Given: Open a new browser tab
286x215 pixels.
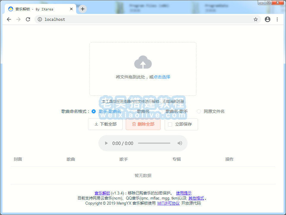Looking at the screenshot, I should [83, 9].
